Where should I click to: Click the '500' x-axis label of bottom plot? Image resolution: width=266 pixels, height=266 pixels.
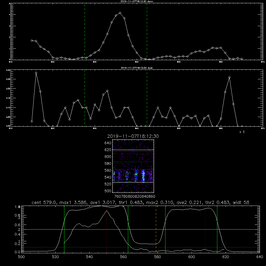(21, 257)
